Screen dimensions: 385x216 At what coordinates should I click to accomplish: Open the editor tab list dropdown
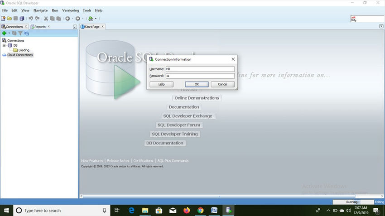pos(381,26)
